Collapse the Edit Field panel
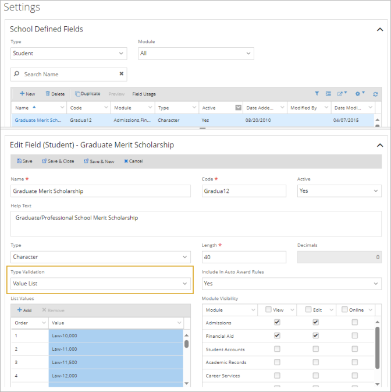Screen dimensions: 391x392 pyautogui.click(x=380, y=145)
